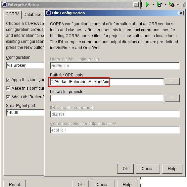This screenshot has height=187, width=187.
Task: Click the green Run project icon
Action: click(147, 5)
